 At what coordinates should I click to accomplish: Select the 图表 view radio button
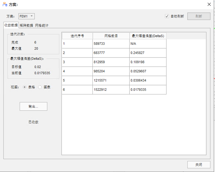(40, 87)
